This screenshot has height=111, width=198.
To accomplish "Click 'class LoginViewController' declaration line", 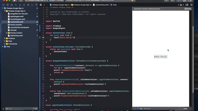I will pos(69,105).
